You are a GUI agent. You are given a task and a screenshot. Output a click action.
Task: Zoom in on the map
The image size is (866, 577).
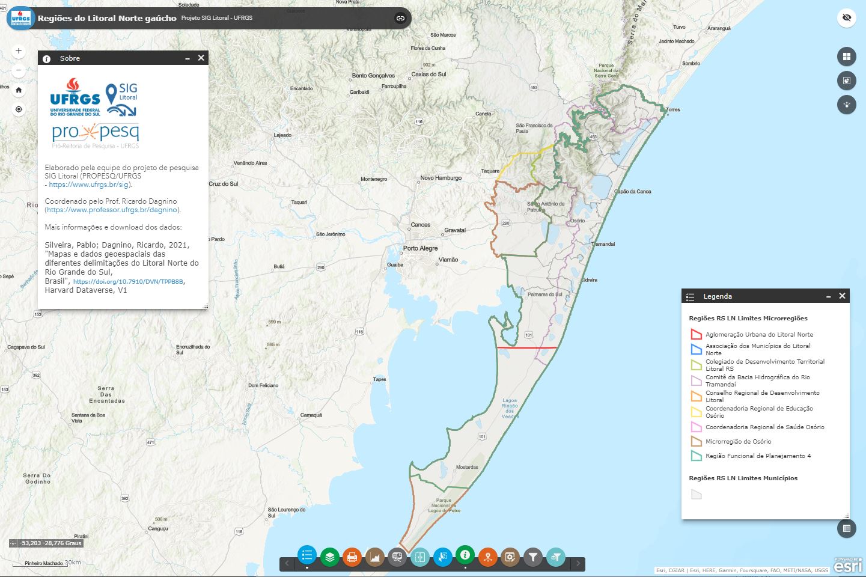pyautogui.click(x=19, y=51)
